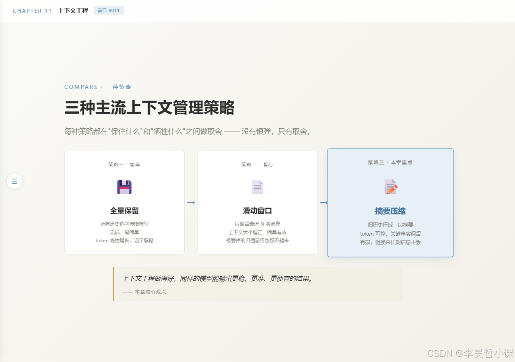This screenshot has height=362, width=515.
Task: Click the line 上下文大小恒定、简单有效
Action: click(x=257, y=232)
